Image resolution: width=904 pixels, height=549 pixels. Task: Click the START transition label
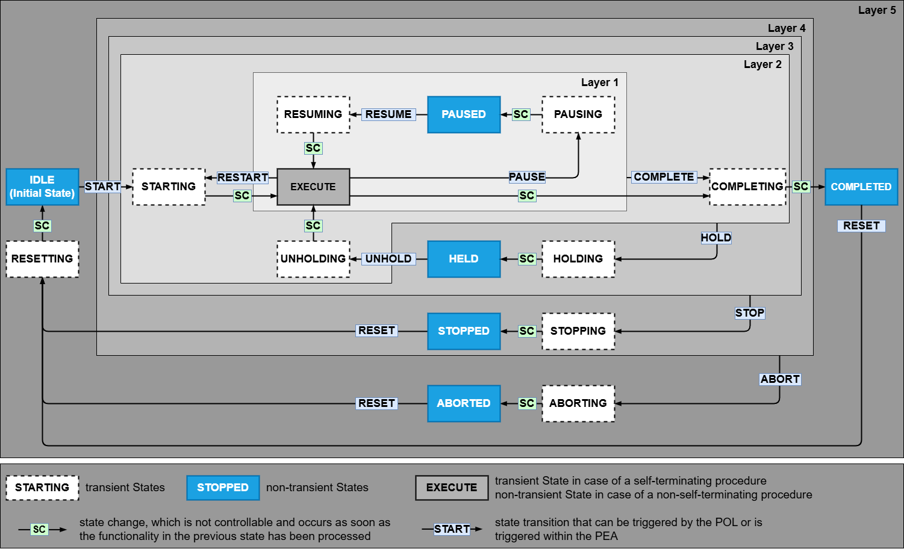pos(102,187)
